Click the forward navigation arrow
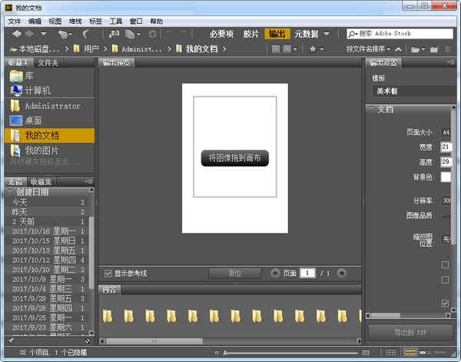This screenshot has height=362, width=461. coord(29,34)
